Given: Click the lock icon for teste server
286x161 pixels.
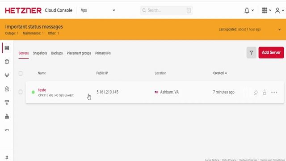Looking at the screenshot, I should point(265,92).
